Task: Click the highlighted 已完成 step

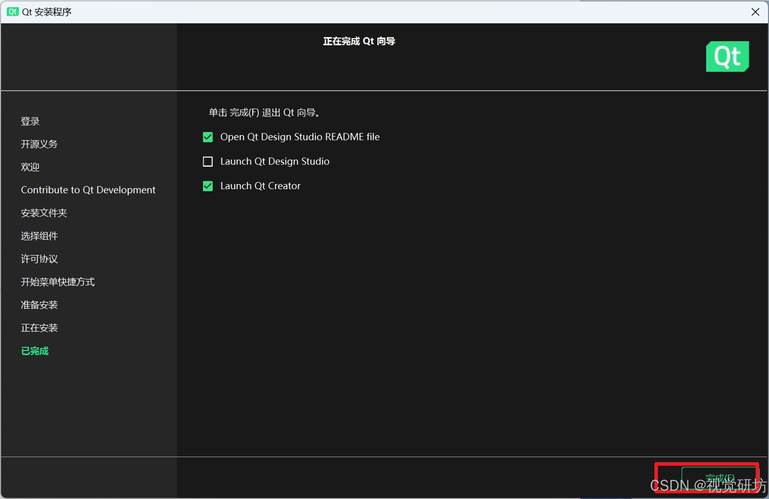Action: [x=35, y=351]
